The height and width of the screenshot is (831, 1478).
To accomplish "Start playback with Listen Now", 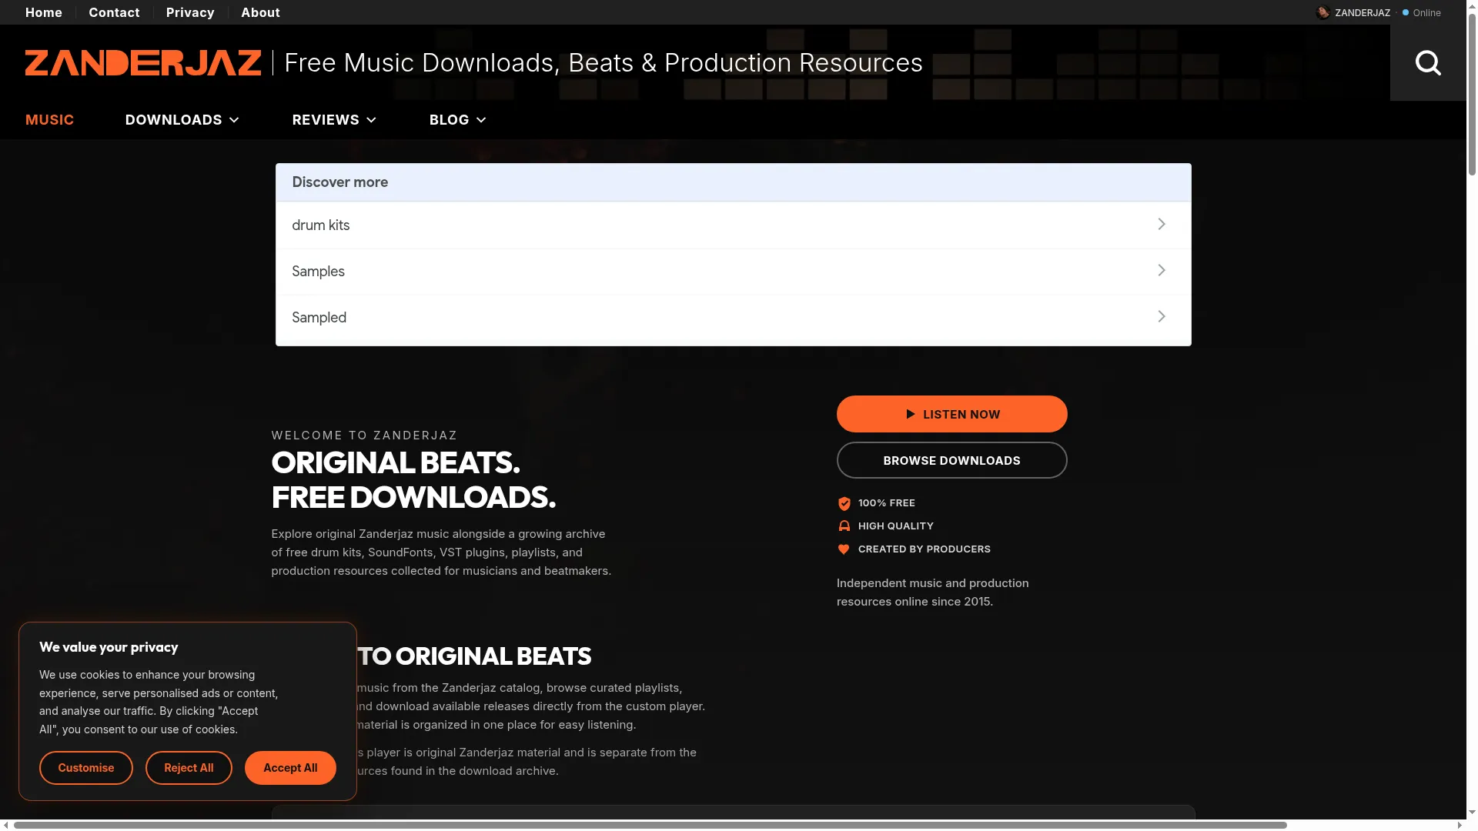I will pos(952,414).
